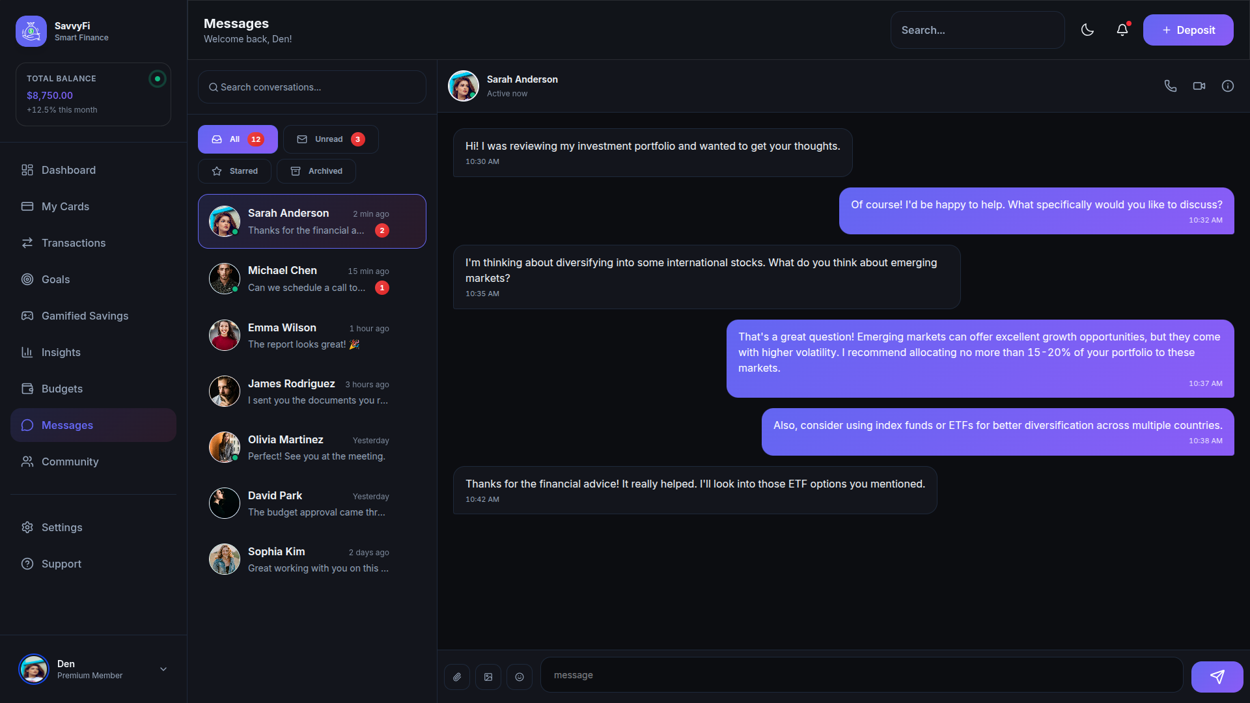Go to Gamified Savings page
The width and height of the screenshot is (1250, 703).
(x=85, y=316)
